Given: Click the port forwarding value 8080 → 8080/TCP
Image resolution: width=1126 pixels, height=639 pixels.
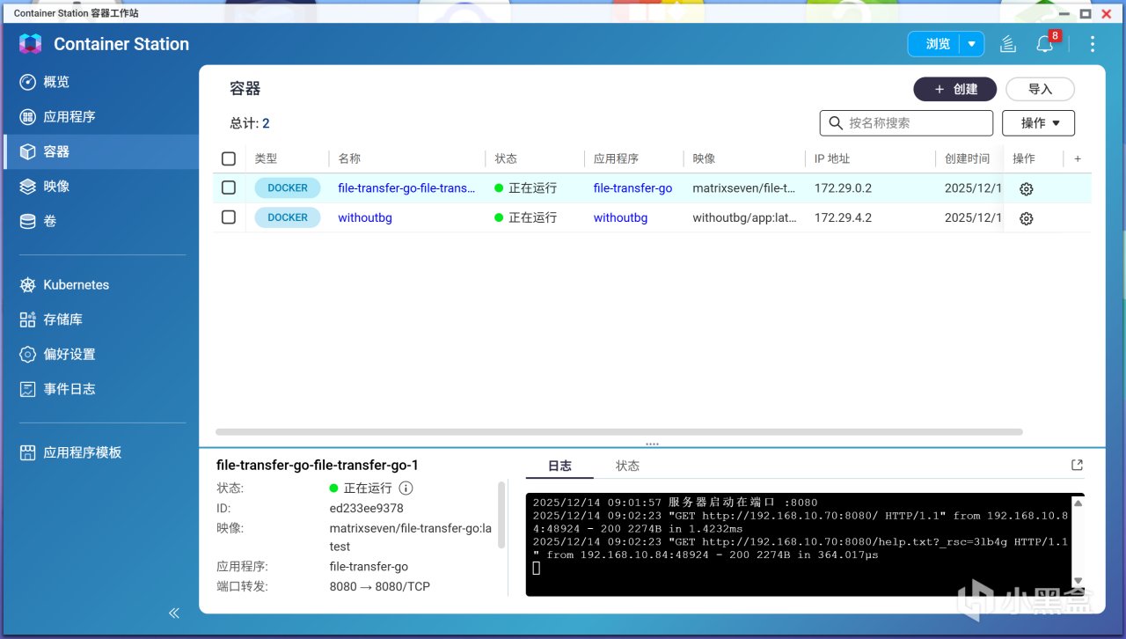Looking at the screenshot, I should 380,586.
